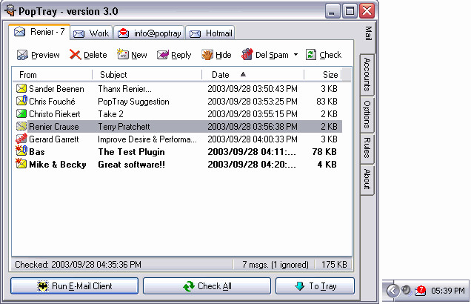Click envelope icon on Work tab

click(x=79, y=33)
